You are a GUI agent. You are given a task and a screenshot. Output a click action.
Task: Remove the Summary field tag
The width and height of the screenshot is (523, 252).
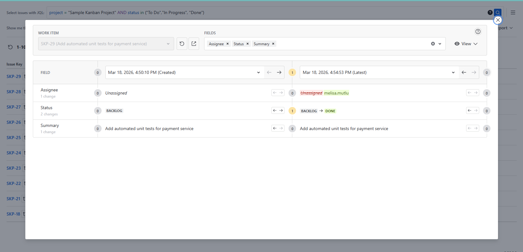[x=273, y=44]
